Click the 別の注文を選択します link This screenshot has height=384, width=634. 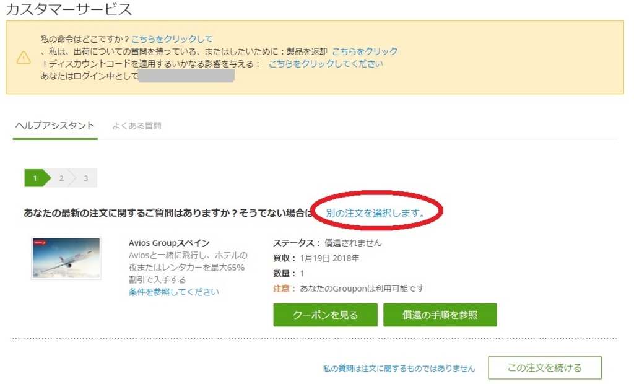pyautogui.click(x=376, y=213)
